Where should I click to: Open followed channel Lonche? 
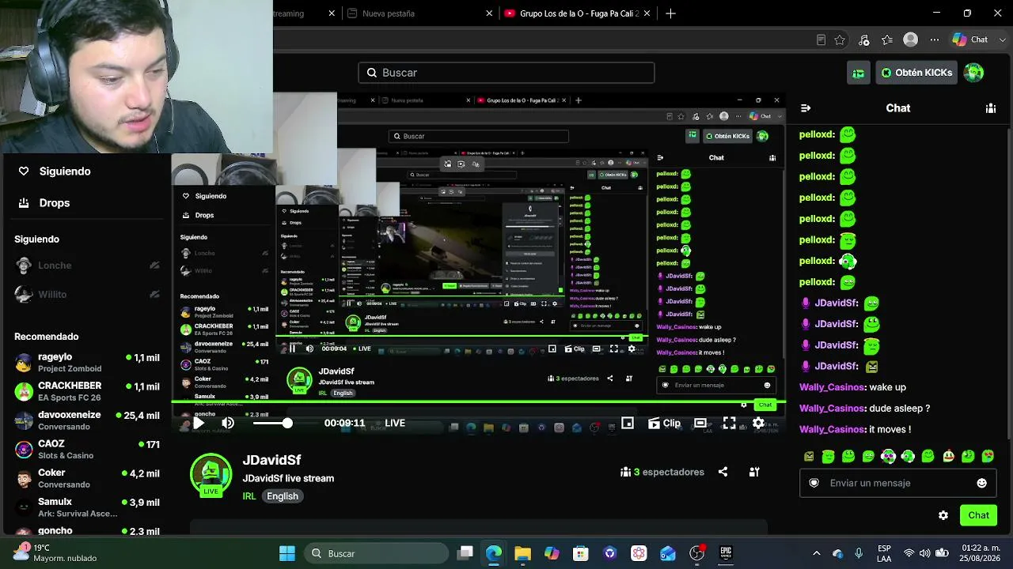pos(87,266)
